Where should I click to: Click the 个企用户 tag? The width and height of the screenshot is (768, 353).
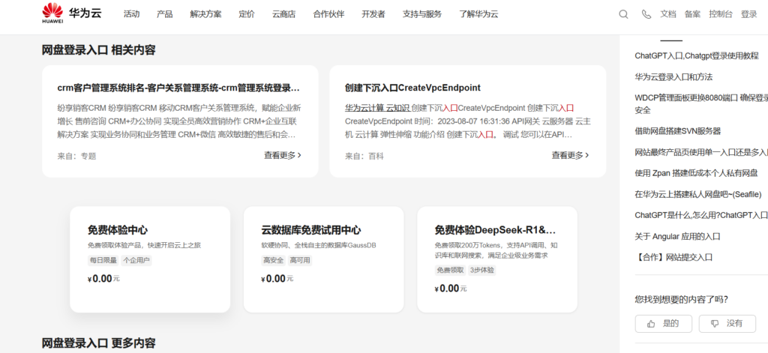136,261
